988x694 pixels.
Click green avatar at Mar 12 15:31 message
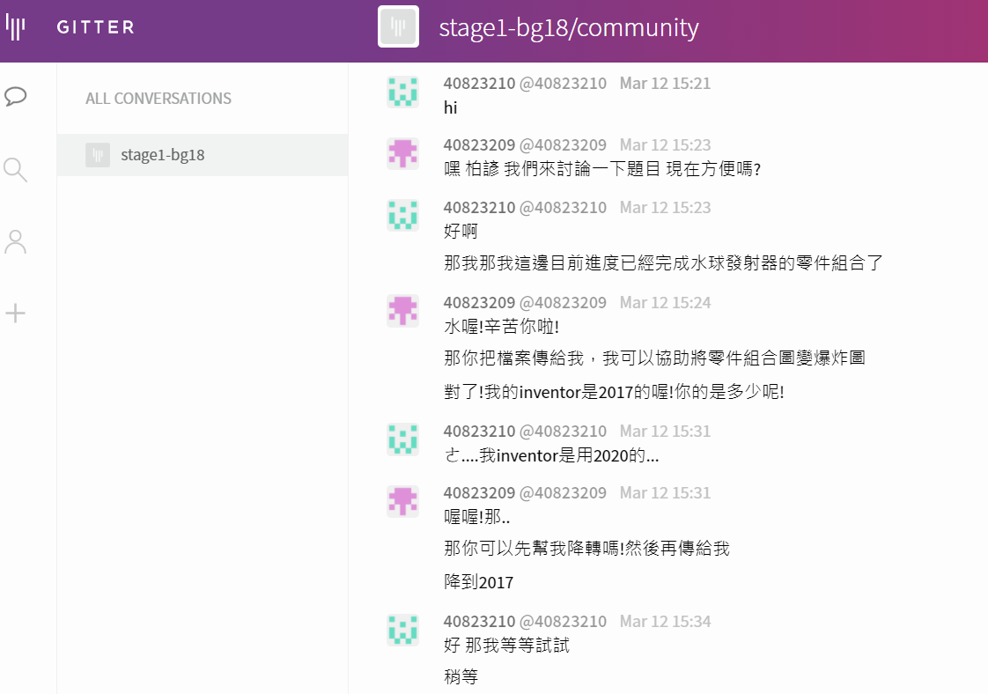pos(402,439)
